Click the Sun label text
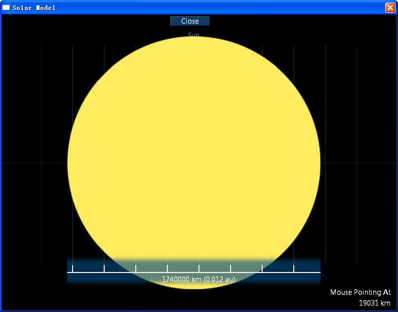 pyautogui.click(x=194, y=35)
